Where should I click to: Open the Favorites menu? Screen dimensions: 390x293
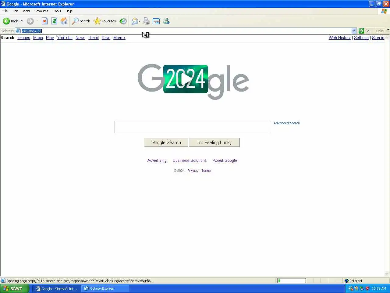coord(41,11)
